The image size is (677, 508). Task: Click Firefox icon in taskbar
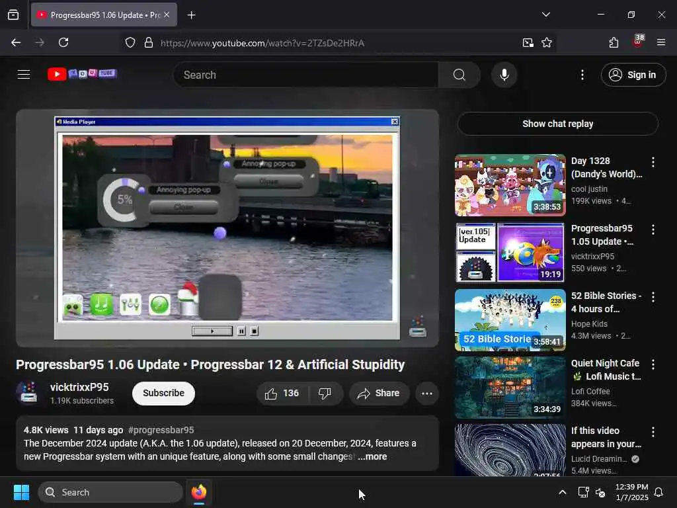coord(198,492)
